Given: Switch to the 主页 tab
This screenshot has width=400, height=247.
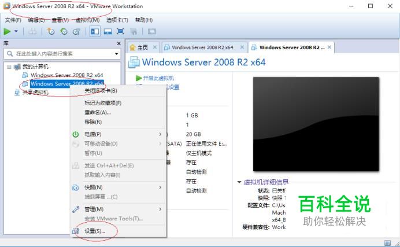Looking at the screenshot, I should 143,47.
